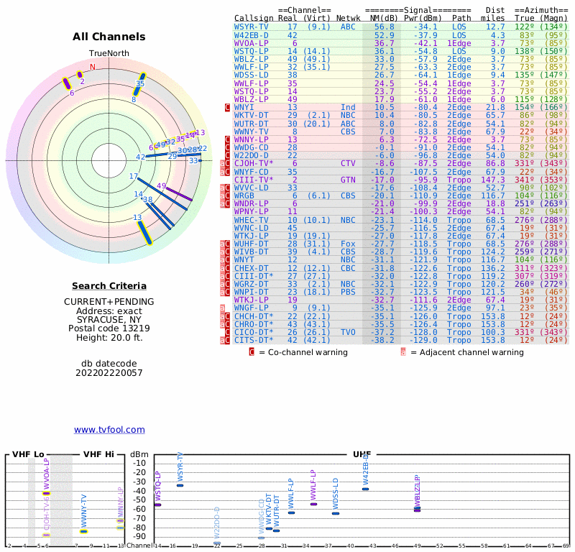Click the NM(dB) column header
The width and height of the screenshot is (575, 552).
[382, 18]
